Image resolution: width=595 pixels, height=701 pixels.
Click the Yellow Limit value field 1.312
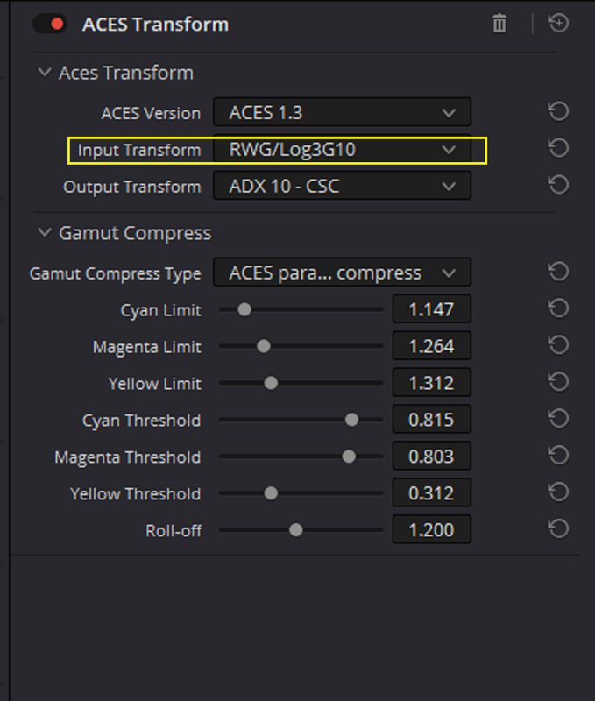coord(431,383)
